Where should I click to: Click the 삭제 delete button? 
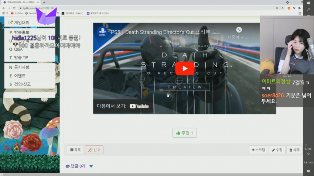click(x=294, y=150)
